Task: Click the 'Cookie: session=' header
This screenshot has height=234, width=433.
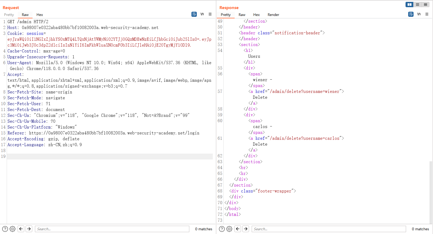Action: 27,33
